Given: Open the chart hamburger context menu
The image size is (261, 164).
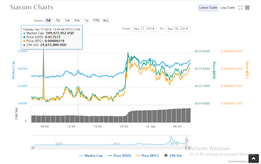Looking at the screenshot, I should (247, 8).
